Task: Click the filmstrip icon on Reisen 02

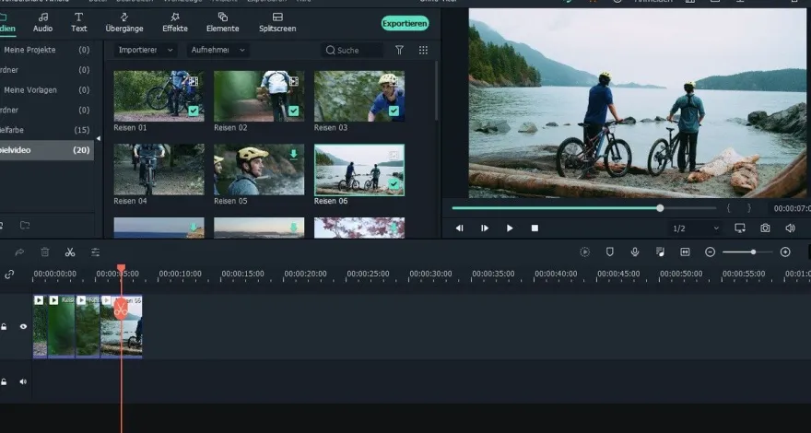Action: click(294, 81)
